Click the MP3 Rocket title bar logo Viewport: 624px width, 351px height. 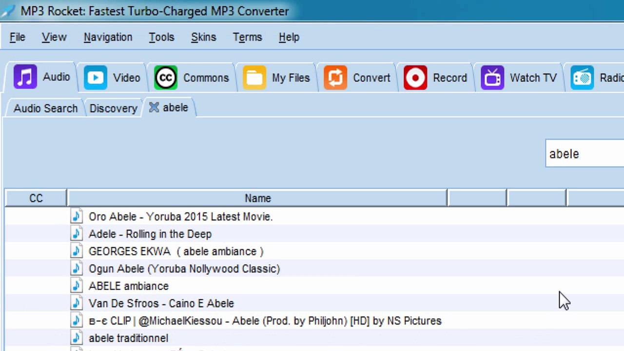pyautogui.click(x=8, y=11)
